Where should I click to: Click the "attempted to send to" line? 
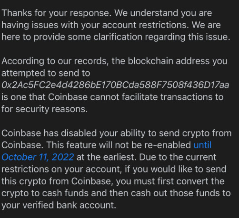point(46,73)
